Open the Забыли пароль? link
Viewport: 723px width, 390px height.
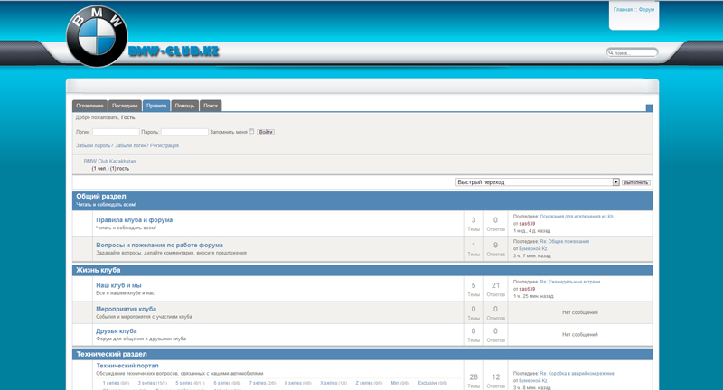tap(95, 145)
